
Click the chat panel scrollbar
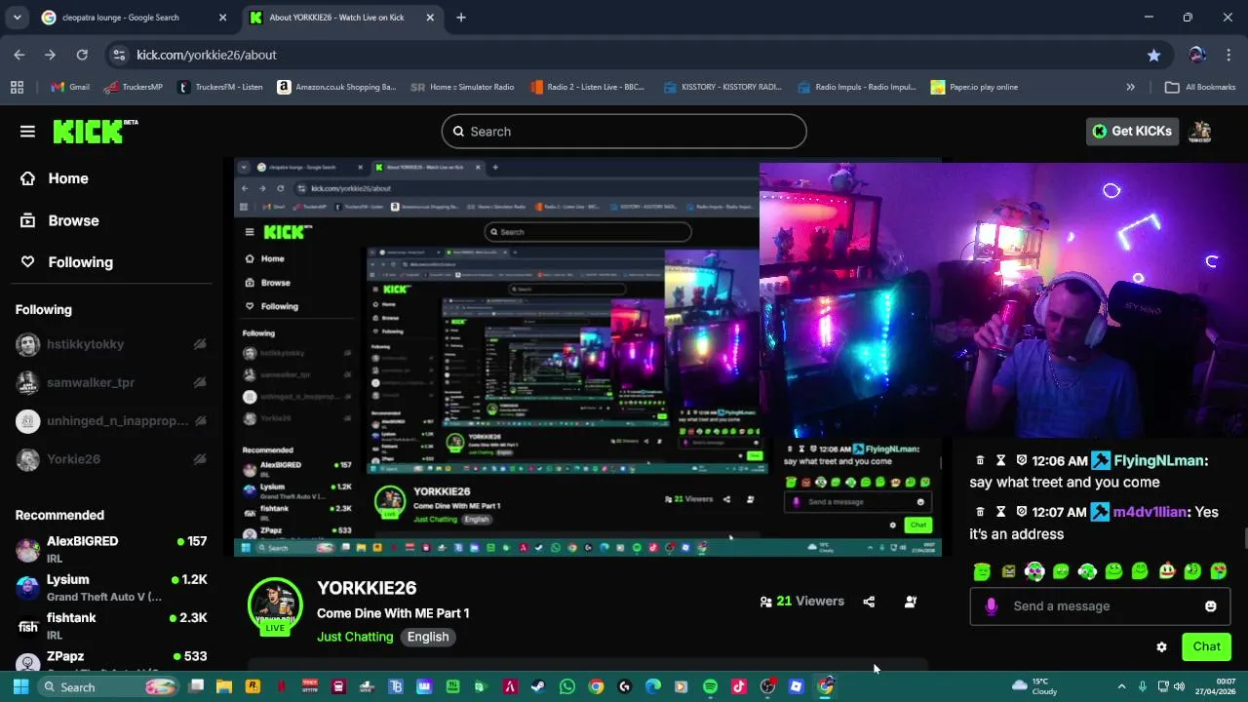[x=1245, y=539]
